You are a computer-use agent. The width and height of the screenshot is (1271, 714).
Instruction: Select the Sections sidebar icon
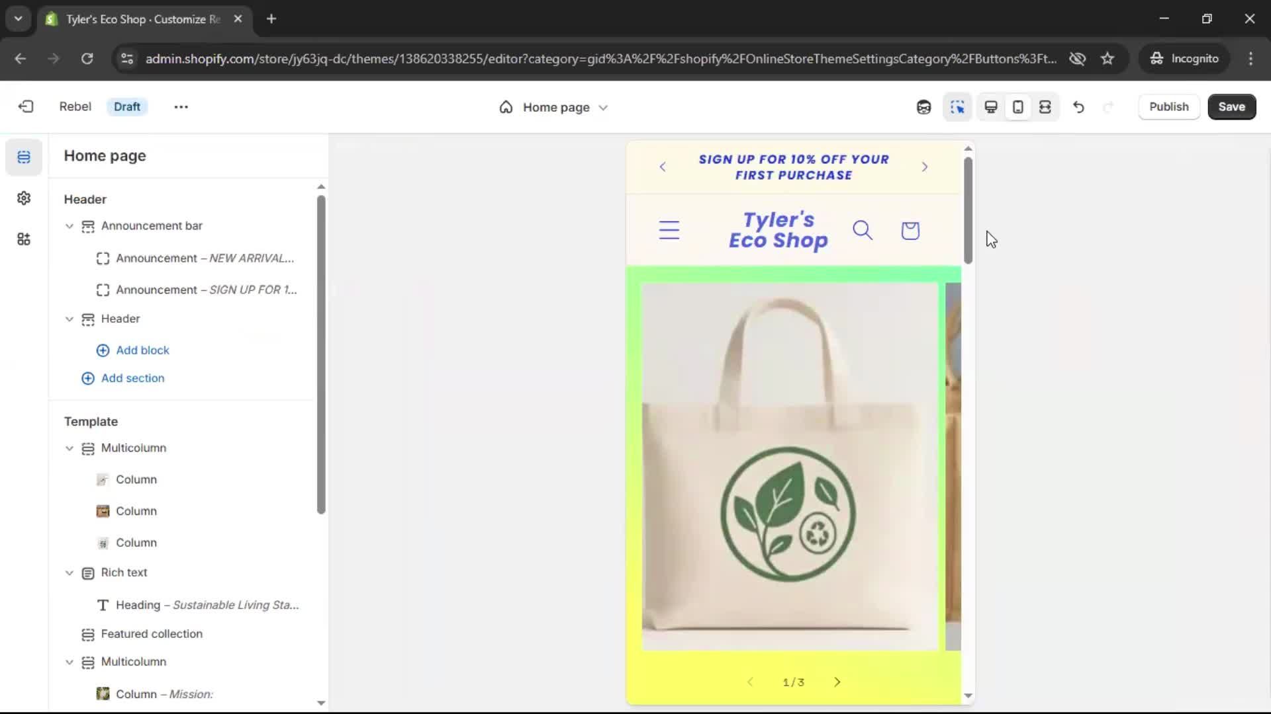click(x=24, y=157)
